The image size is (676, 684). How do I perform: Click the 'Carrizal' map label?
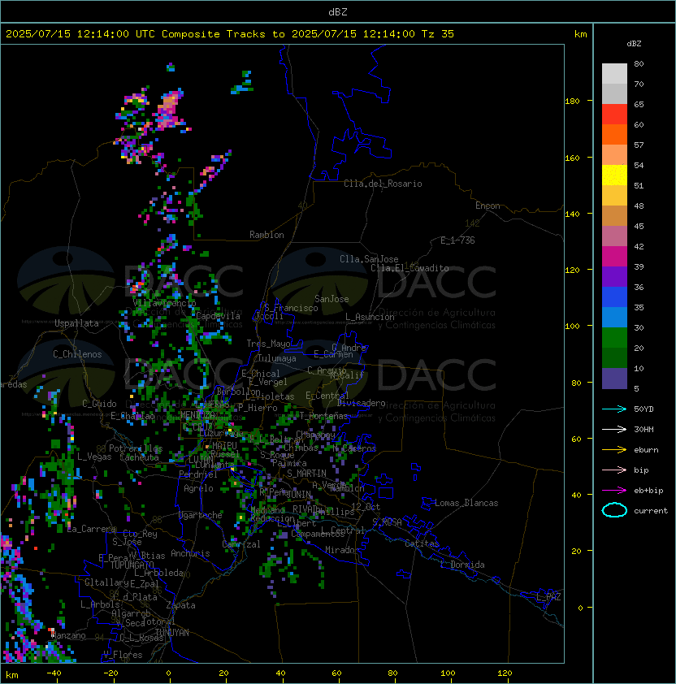tap(241, 544)
